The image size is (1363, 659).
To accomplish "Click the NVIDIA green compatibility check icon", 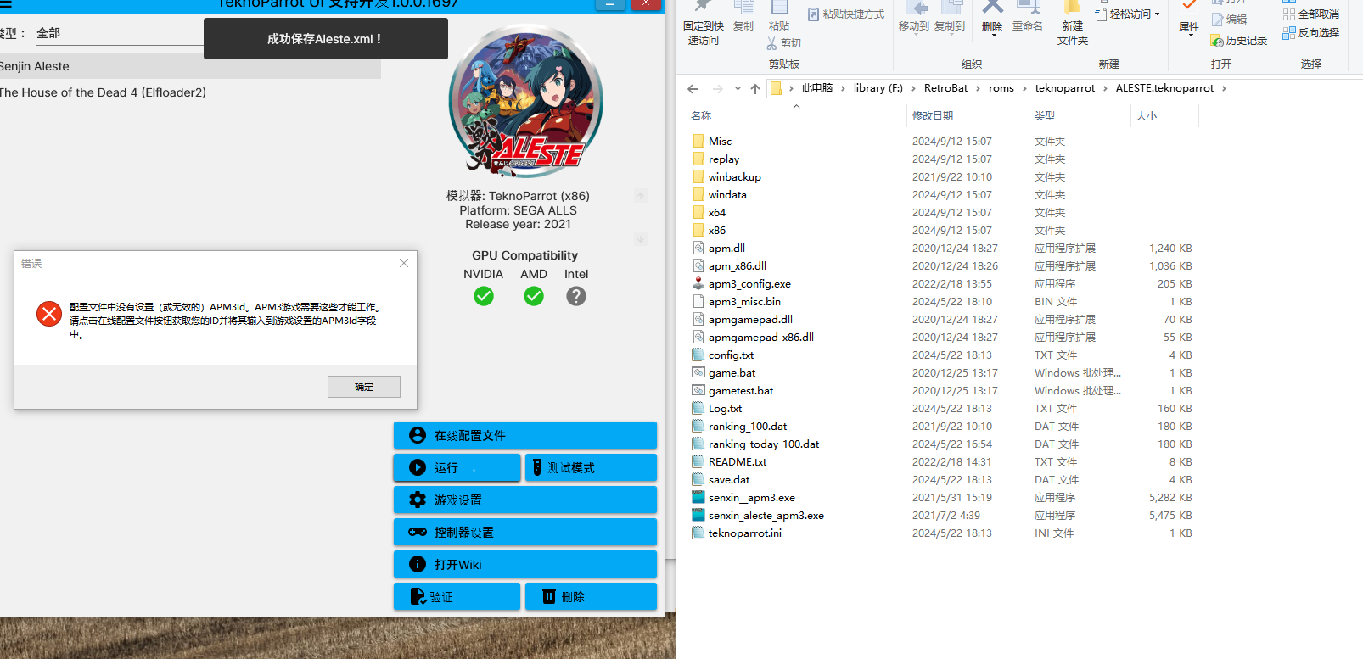I will (x=484, y=296).
